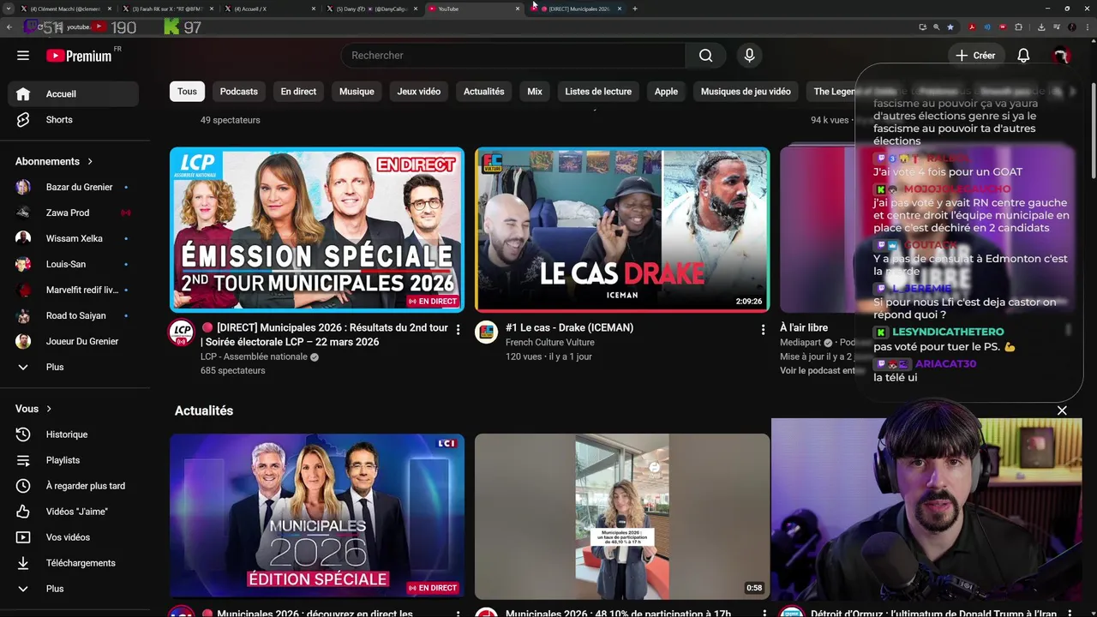Select the Musique filter chip
The height and width of the screenshot is (617, 1097).
pyautogui.click(x=357, y=92)
